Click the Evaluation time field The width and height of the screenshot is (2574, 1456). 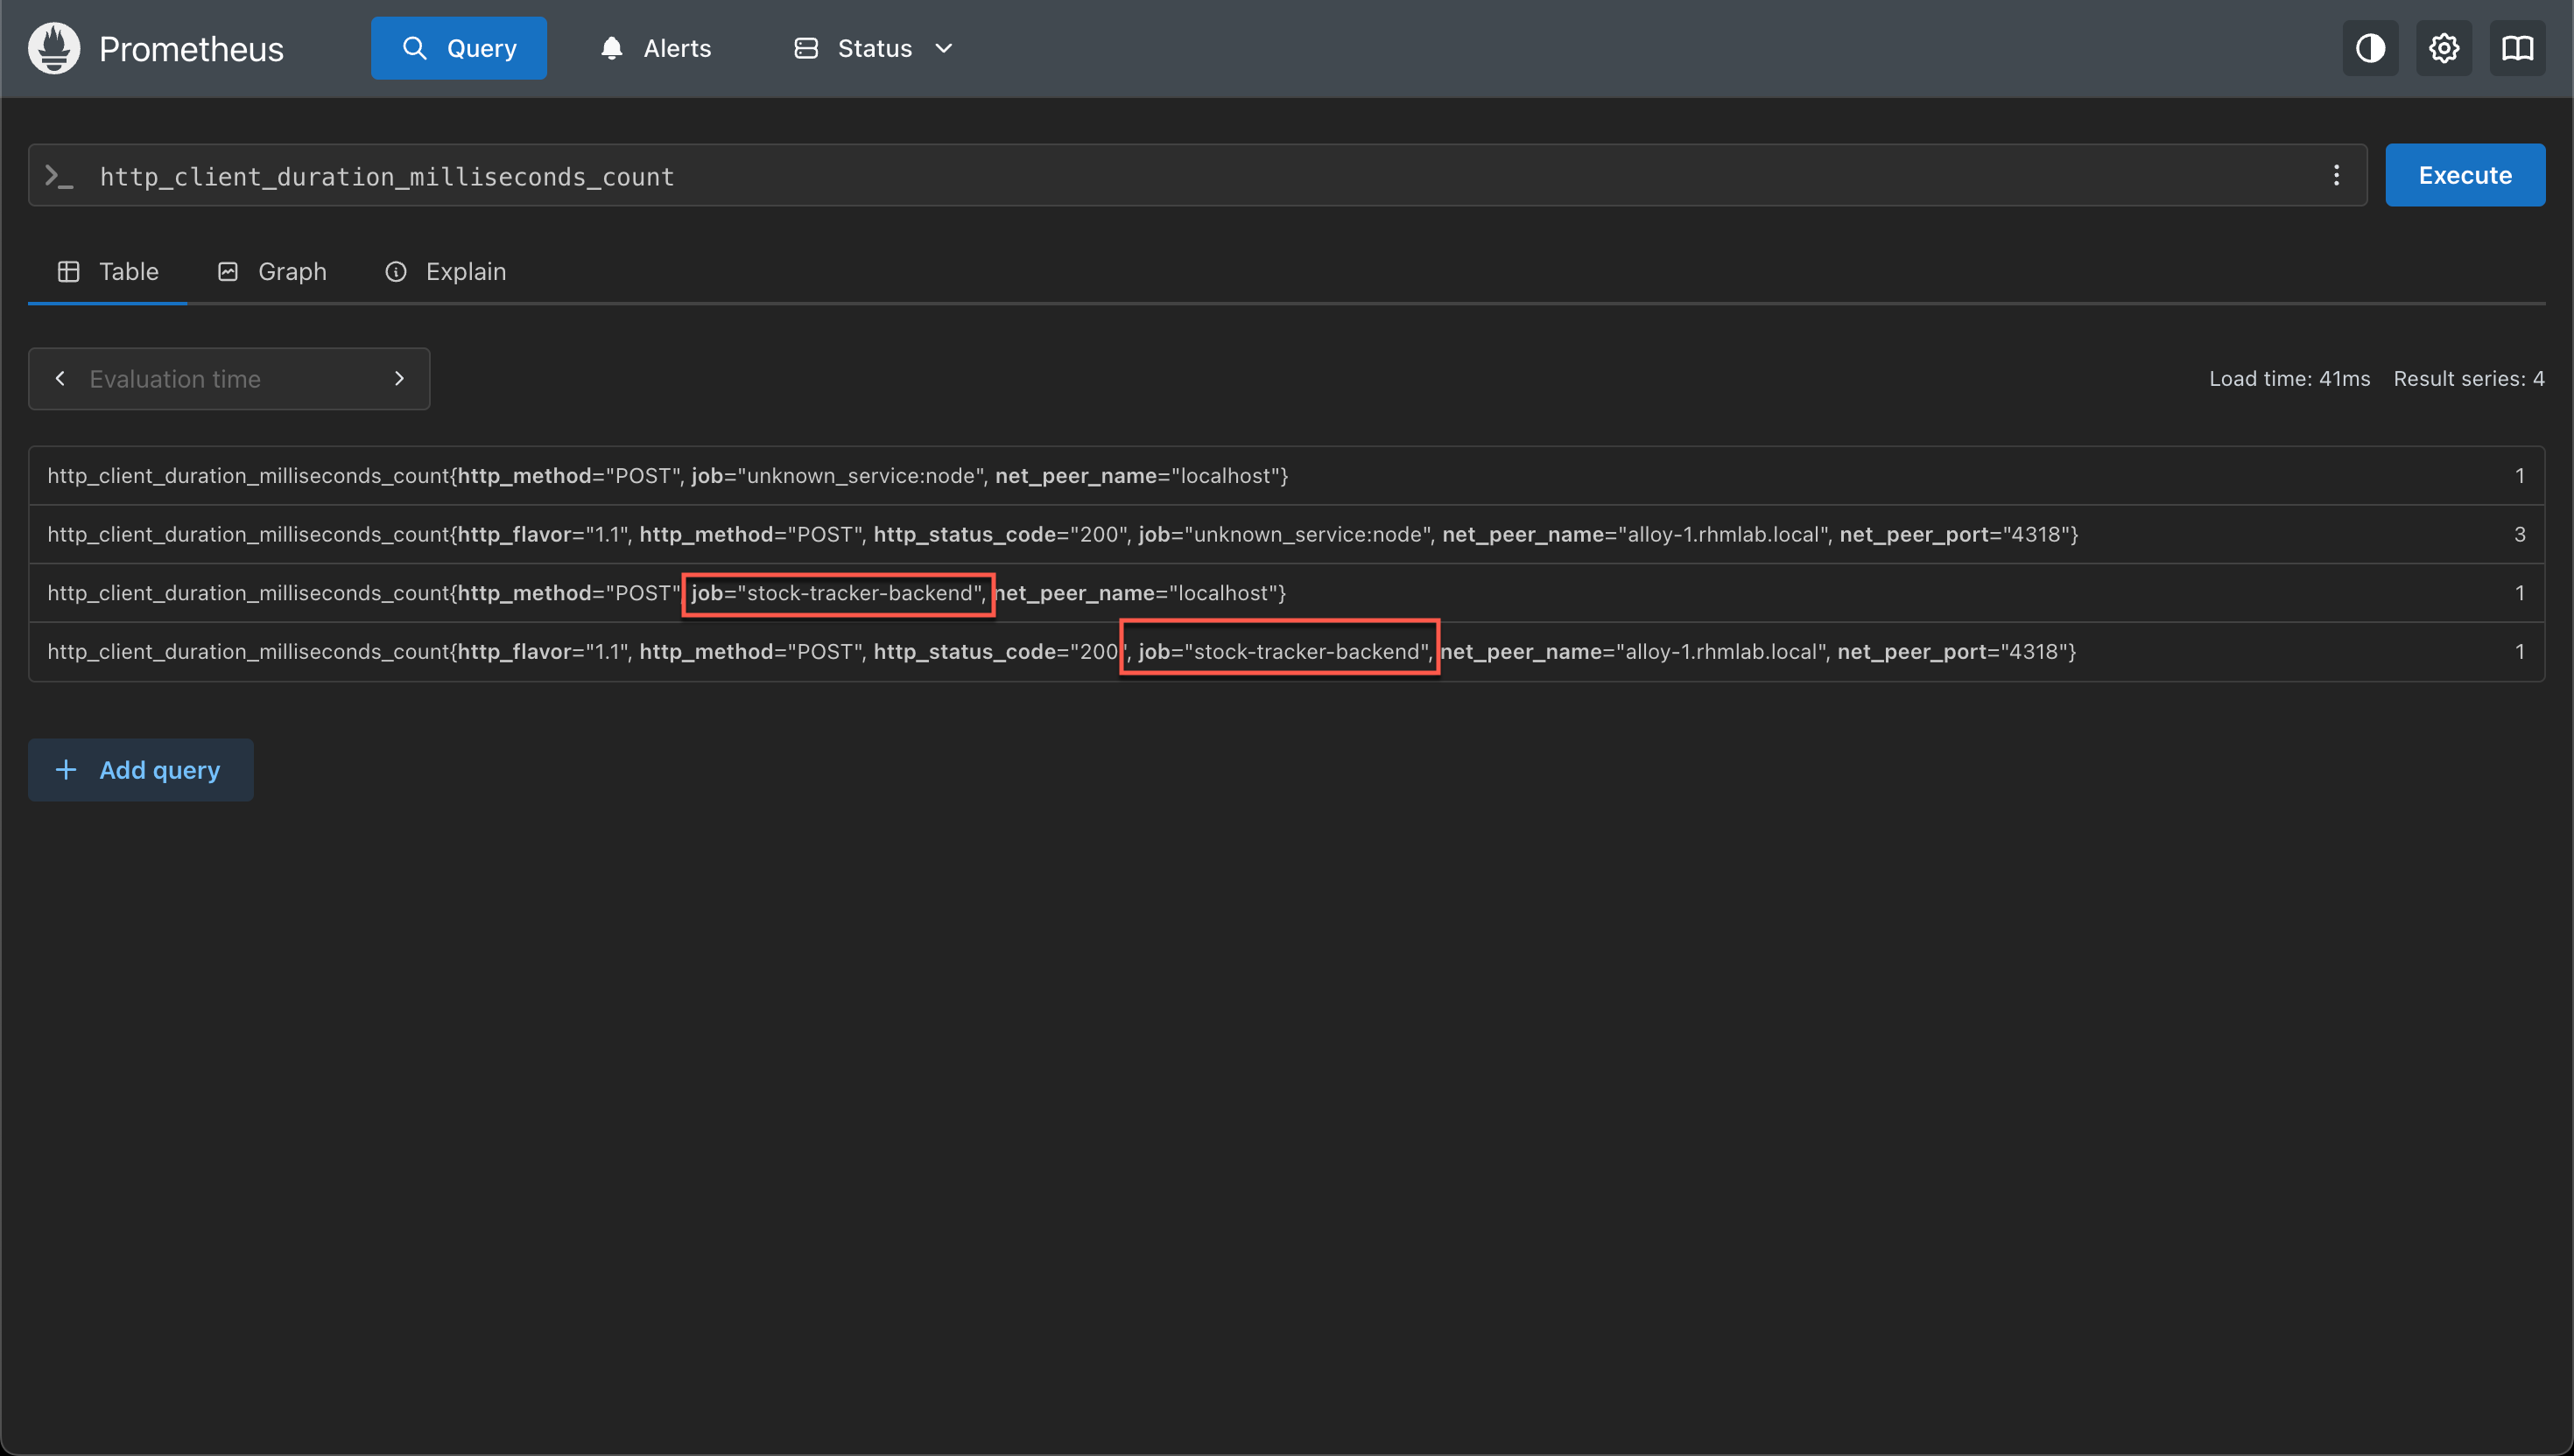tap(229, 379)
